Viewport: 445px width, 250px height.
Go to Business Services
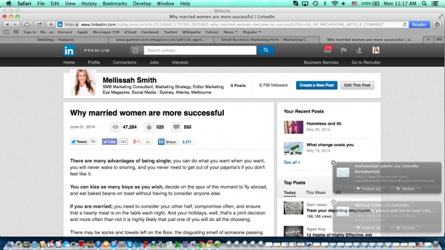pos(321,63)
